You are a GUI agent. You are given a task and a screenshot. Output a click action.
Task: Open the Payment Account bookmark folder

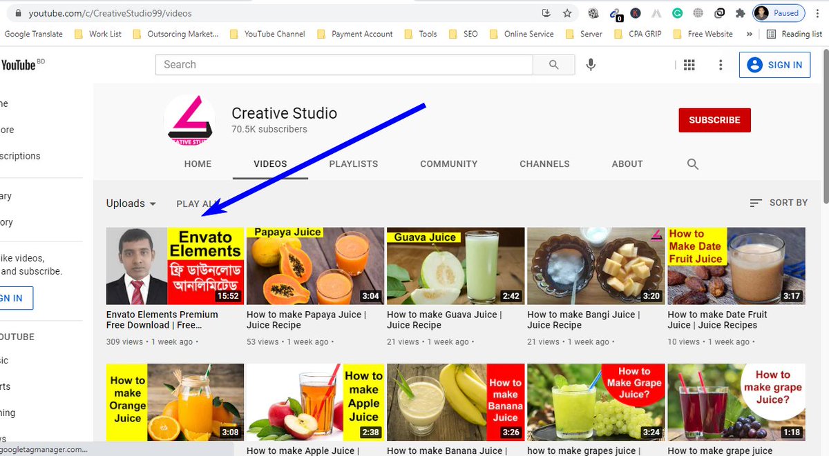(355, 34)
